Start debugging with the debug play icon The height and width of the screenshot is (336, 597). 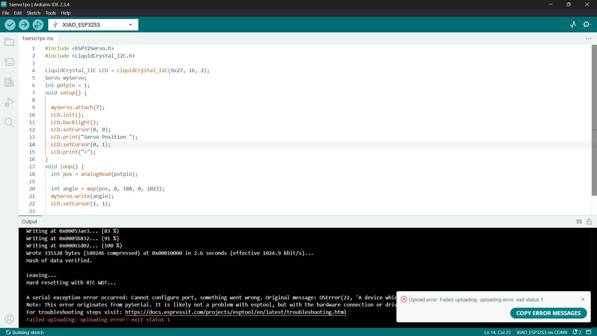pos(38,25)
